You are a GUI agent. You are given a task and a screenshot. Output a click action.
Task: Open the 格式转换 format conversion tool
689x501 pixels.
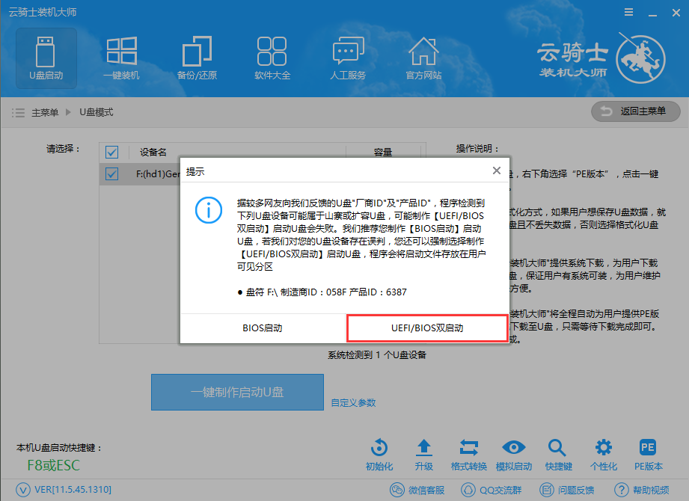(x=468, y=453)
